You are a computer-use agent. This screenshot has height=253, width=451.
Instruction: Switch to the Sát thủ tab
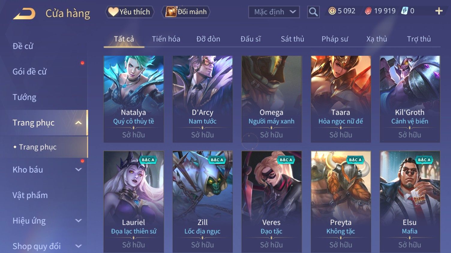click(x=292, y=39)
